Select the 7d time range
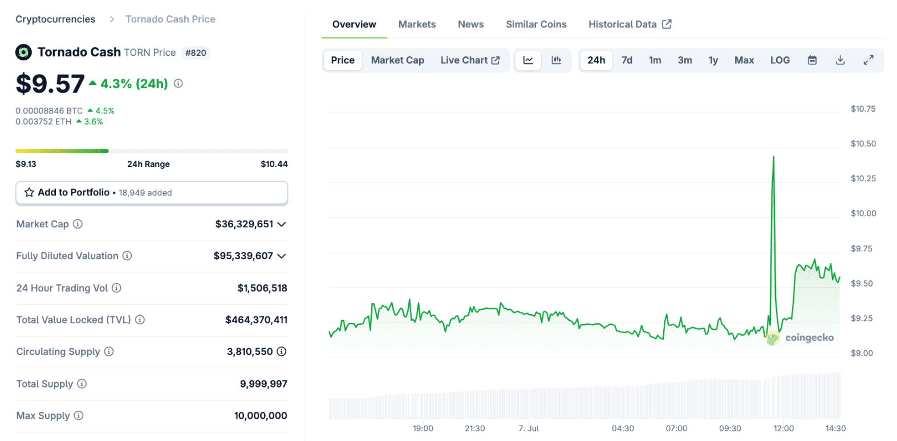 coord(627,60)
